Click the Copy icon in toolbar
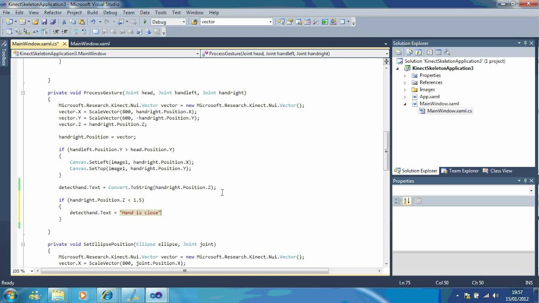Viewport: 539px width, 303px height. pyautogui.click(x=73, y=22)
